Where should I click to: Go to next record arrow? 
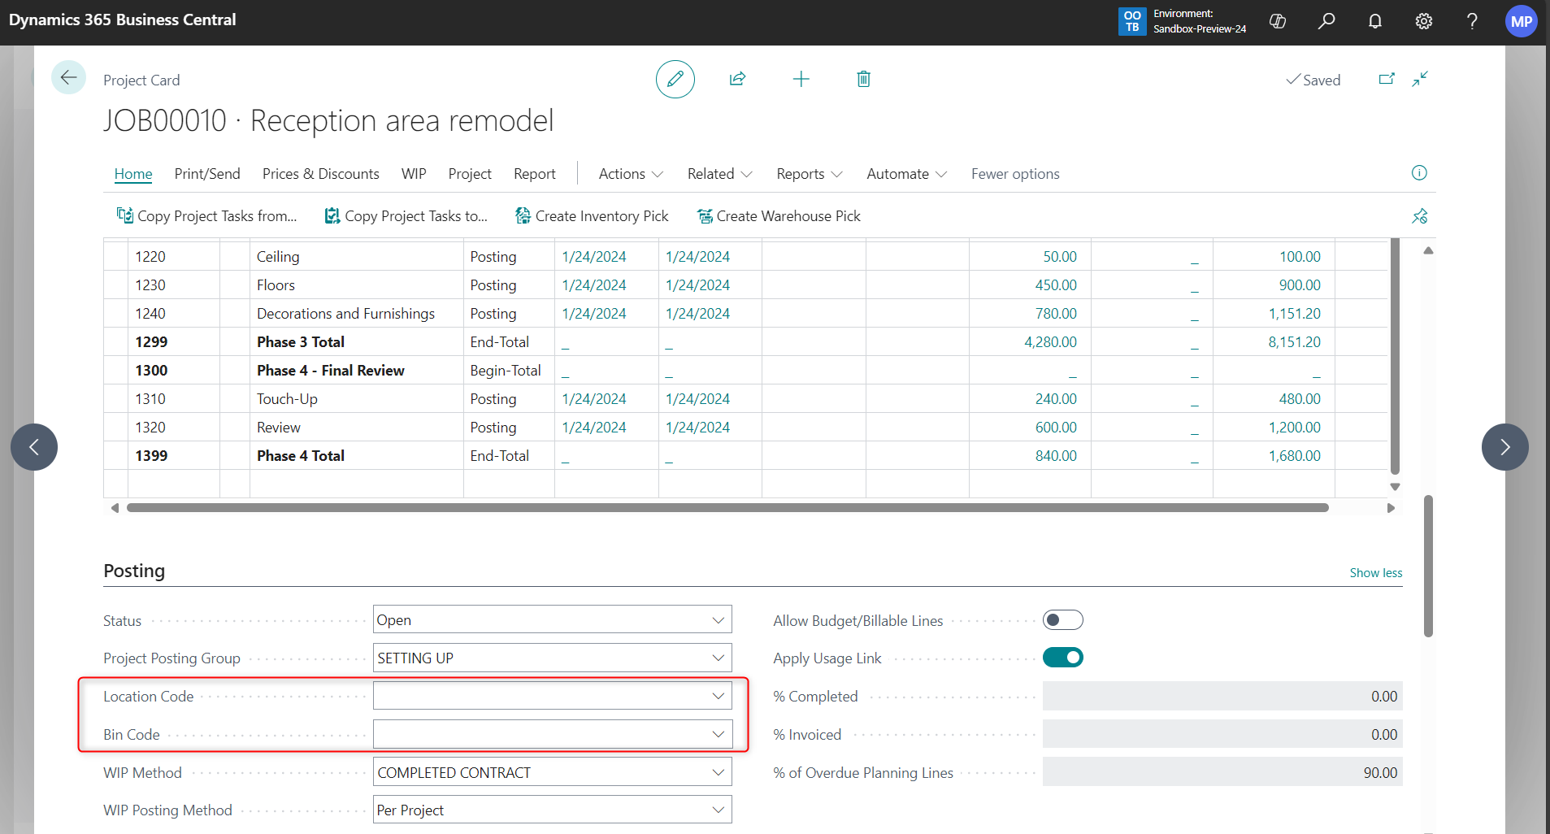point(1505,447)
